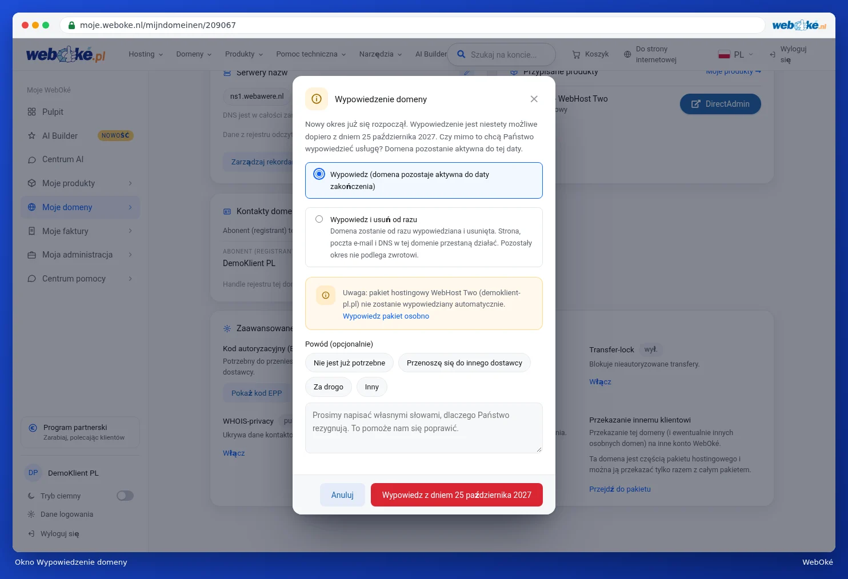Viewport: 848px width, 579px height.
Task: Open Pomoc techniczna menu
Action: click(x=311, y=54)
